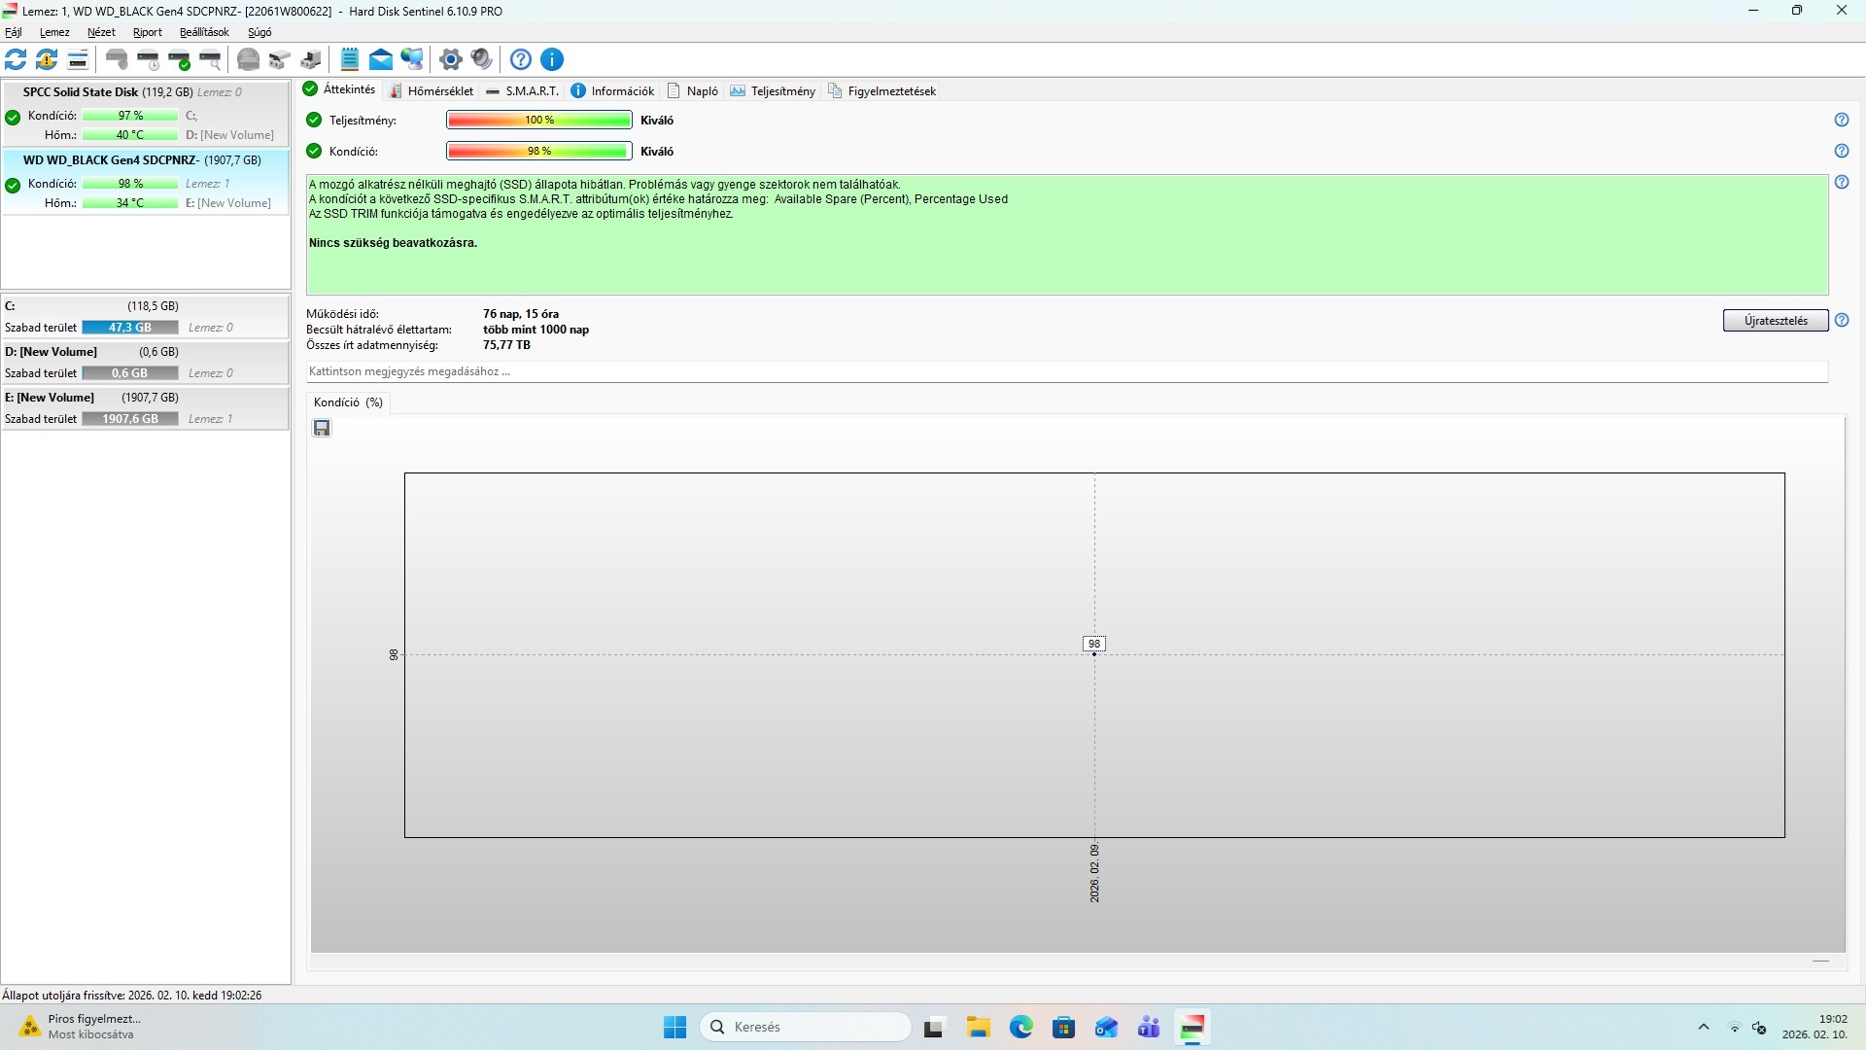This screenshot has width=1866, height=1050.
Task: Click the E: volume free space bar
Action: click(x=130, y=419)
